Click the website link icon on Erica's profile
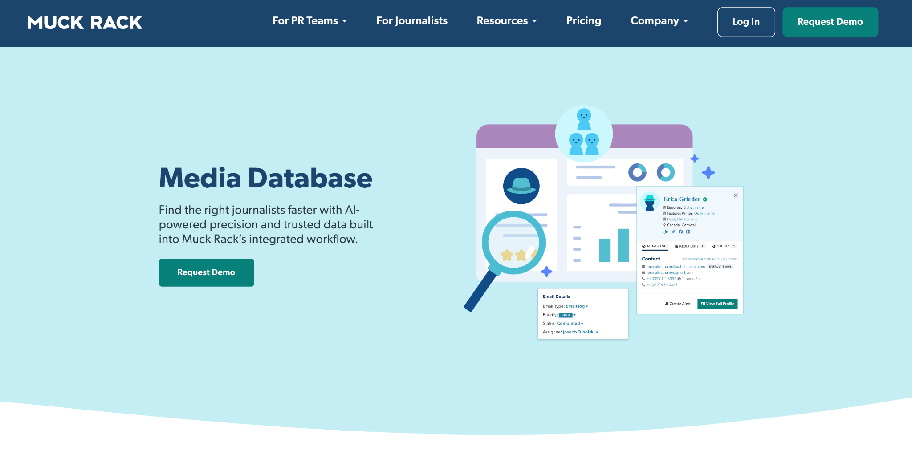Screen dimensions: 912x463 pos(666,231)
